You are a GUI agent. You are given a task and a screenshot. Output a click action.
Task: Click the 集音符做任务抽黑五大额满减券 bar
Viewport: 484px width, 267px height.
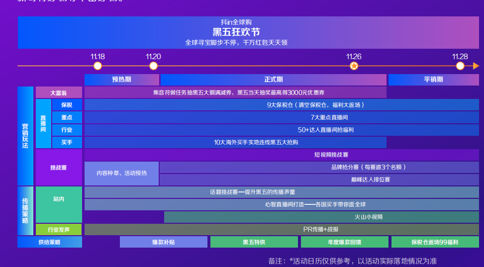tap(235, 92)
